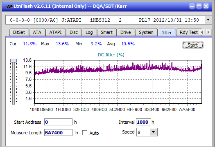Open the drive selection dropdown arrow
Viewport: 215px width, 147px height.
tap(208, 20)
